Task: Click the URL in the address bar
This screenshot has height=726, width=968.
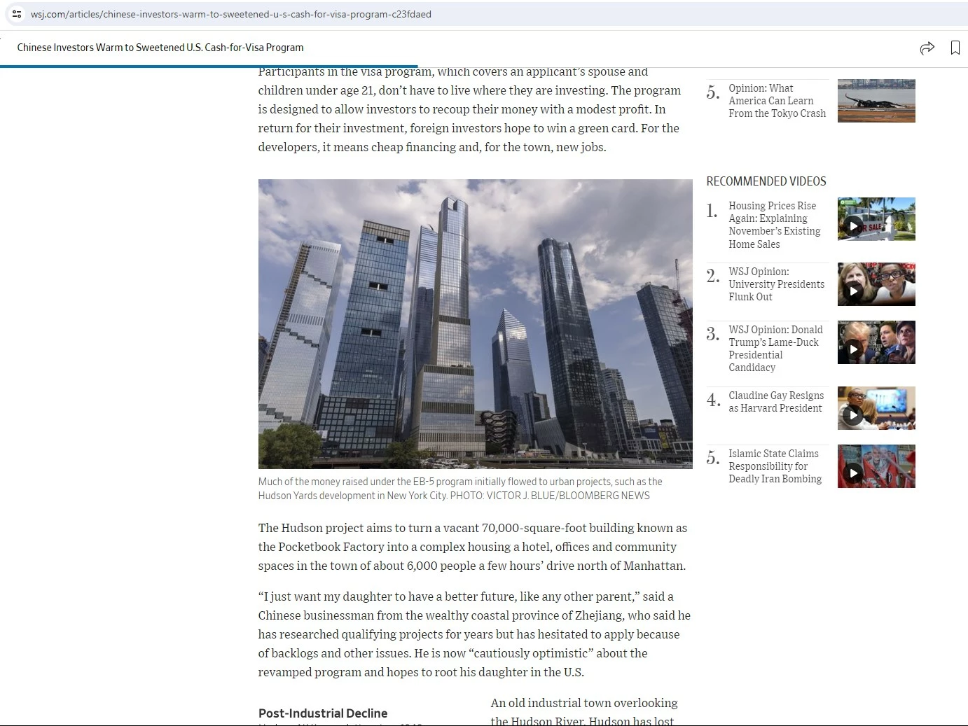Action: point(231,14)
